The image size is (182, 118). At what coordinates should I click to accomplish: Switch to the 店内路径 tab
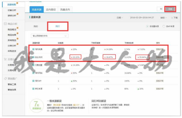tap(51, 9)
